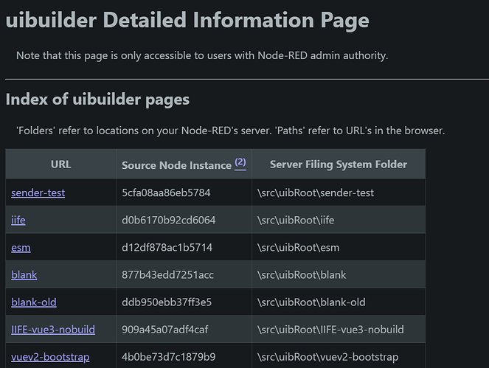Open the iife URL link
The width and height of the screenshot is (489, 368).
(18, 220)
